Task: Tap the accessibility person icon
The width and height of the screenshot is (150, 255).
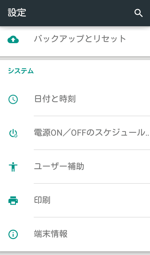Action: [x=13, y=167]
